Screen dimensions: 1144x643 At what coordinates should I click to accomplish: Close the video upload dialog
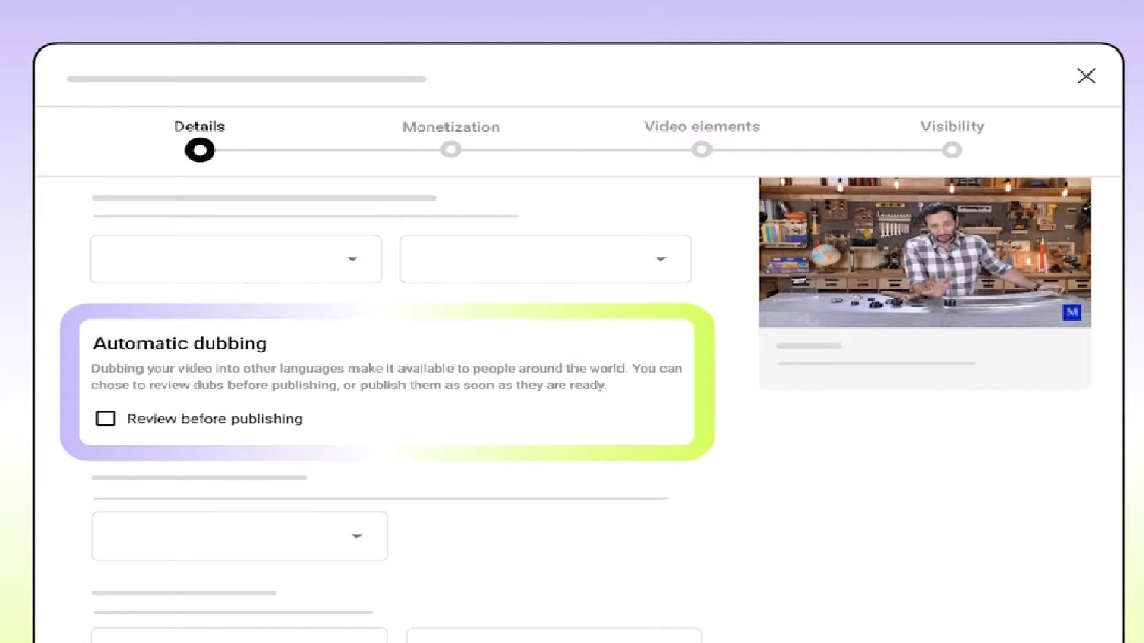point(1086,76)
